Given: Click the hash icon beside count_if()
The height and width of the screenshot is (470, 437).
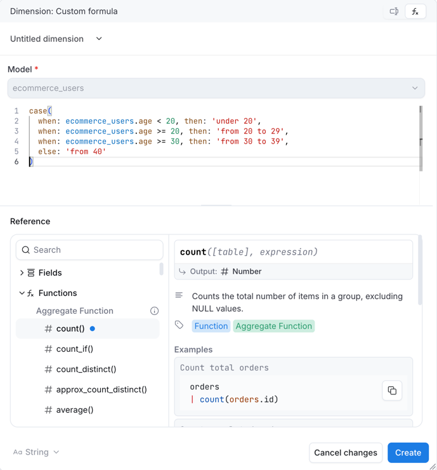Looking at the screenshot, I should (48, 349).
